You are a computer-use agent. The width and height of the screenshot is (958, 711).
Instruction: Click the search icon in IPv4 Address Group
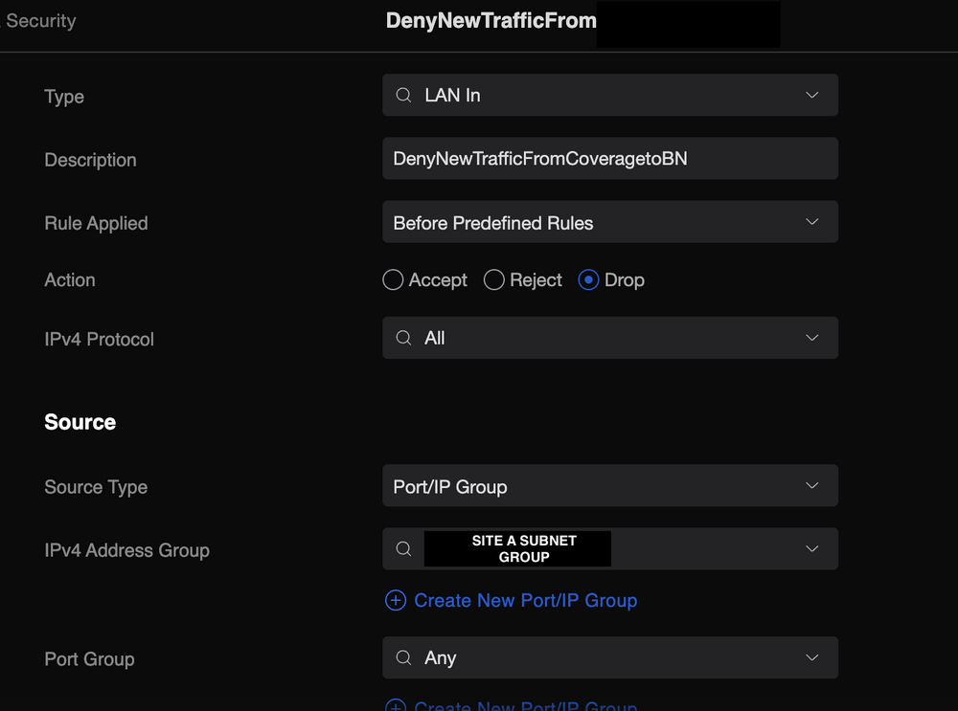(403, 548)
